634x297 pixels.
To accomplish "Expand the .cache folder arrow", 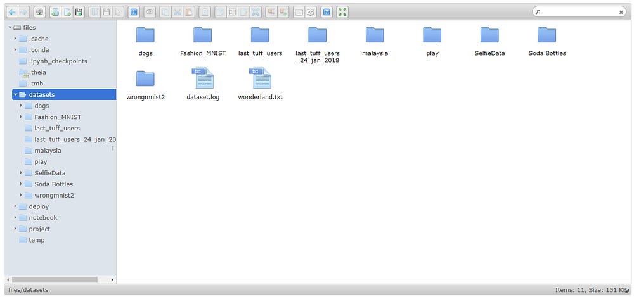I will [15, 39].
